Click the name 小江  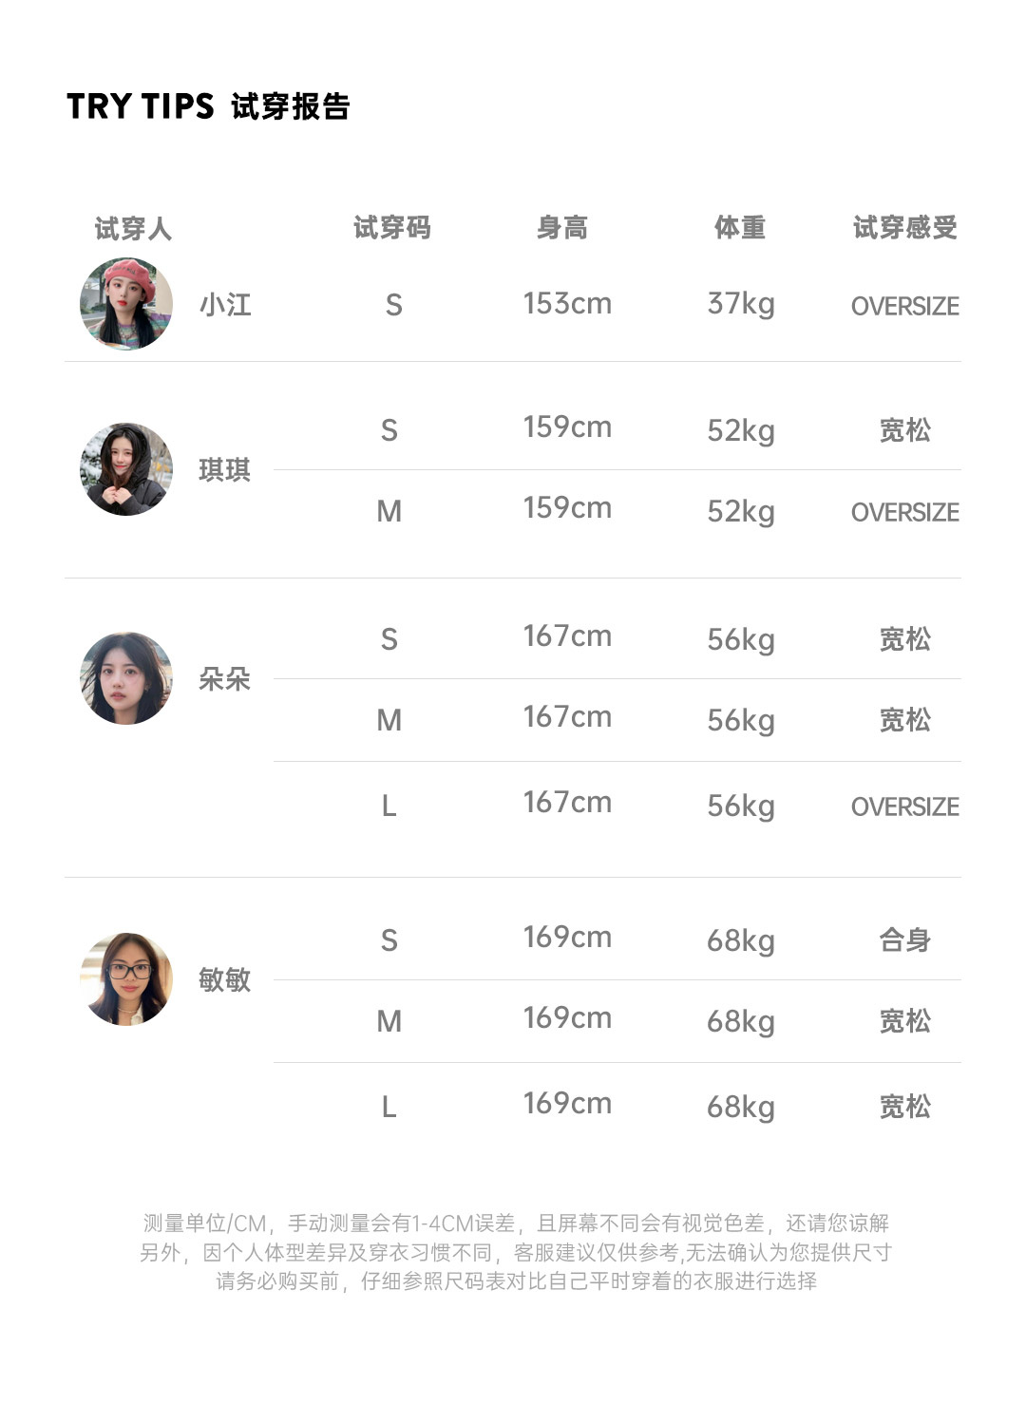(225, 305)
